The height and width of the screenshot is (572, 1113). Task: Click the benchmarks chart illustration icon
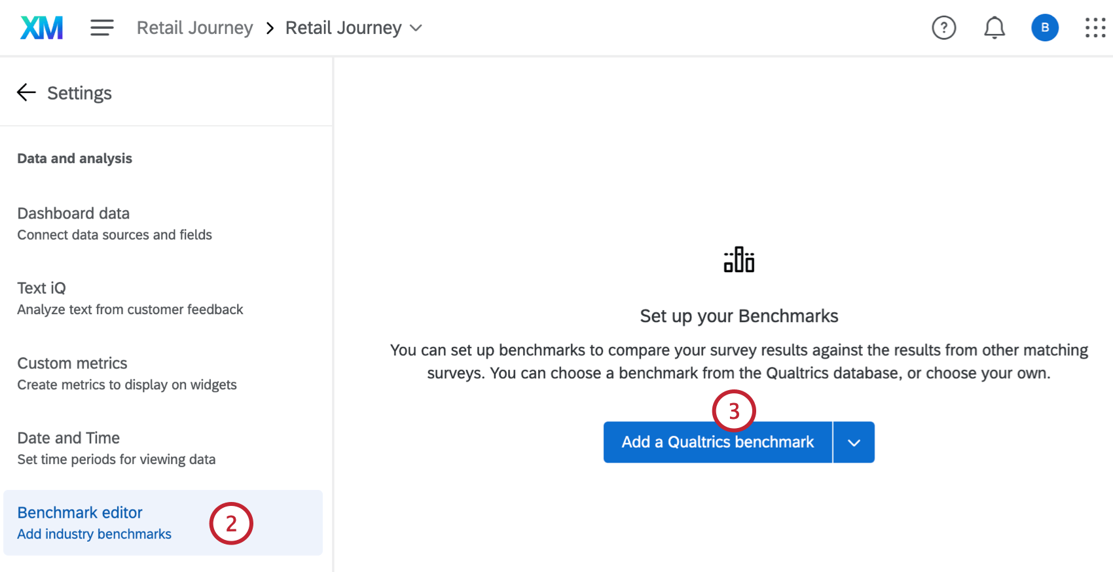click(x=739, y=259)
